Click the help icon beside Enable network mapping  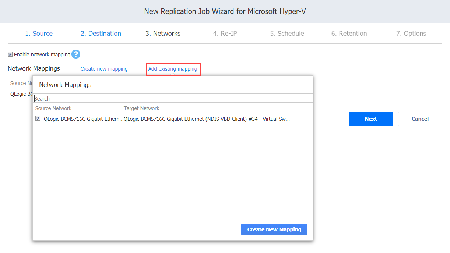pos(76,55)
